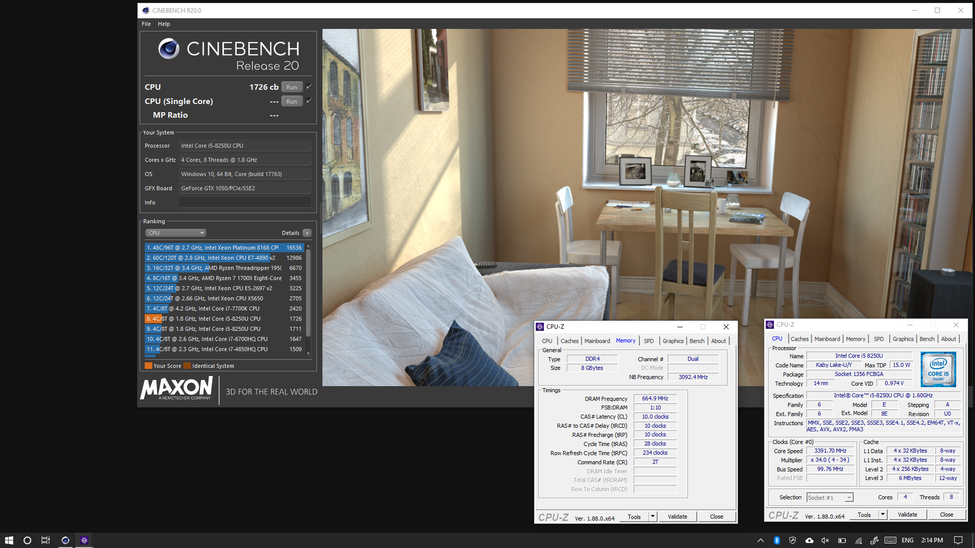Screen dimensions: 975x548
Task: Open the File menu in Cinebench
Action: point(146,24)
